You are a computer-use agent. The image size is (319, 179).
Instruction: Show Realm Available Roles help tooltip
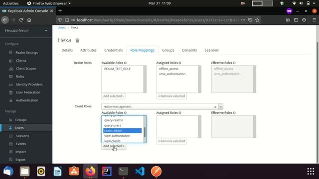[x=125, y=63]
